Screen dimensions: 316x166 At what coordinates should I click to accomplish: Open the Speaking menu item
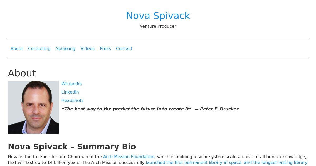click(66, 48)
